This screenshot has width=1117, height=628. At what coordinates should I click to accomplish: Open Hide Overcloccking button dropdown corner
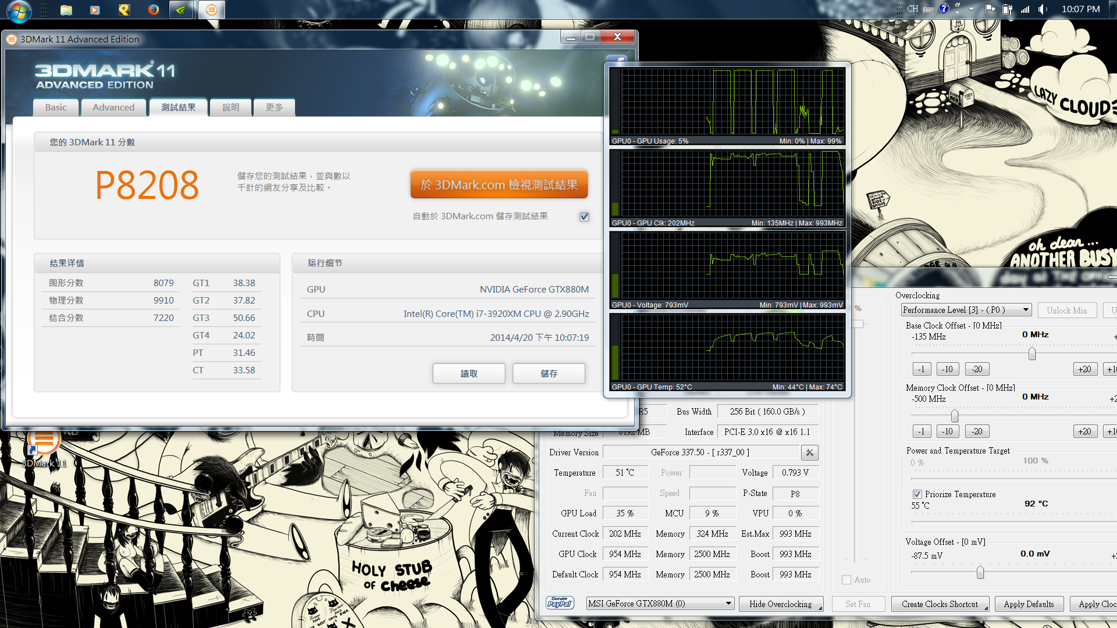(x=820, y=608)
